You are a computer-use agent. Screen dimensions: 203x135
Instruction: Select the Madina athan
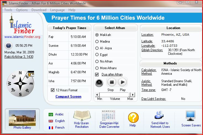pos(97,41)
